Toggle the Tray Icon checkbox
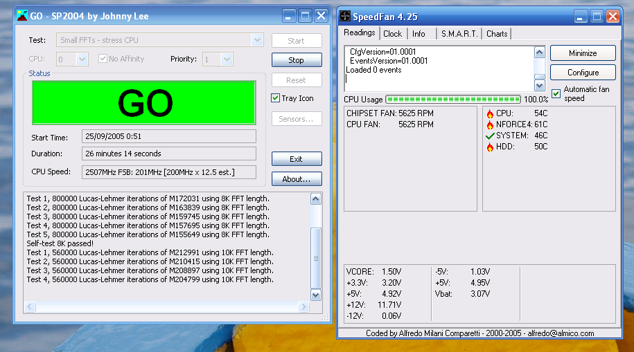Screen dimensions: 634x352 (x=276, y=98)
